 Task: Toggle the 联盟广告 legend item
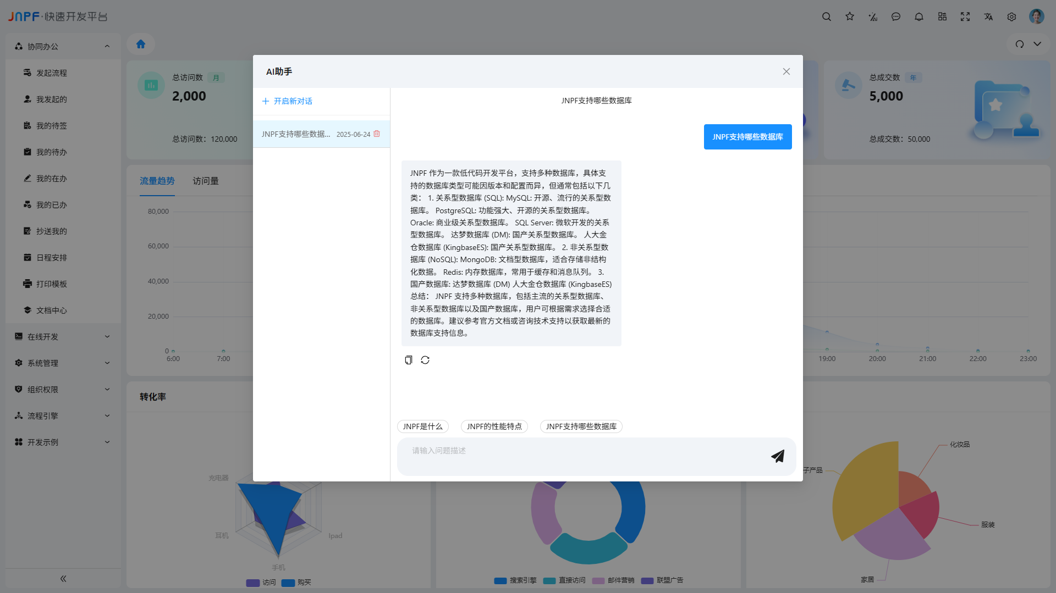point(662,580)
